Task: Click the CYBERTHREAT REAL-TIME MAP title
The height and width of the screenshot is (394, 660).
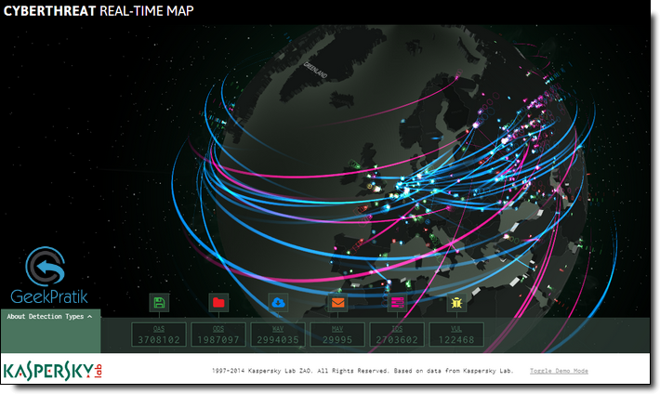Action: click(x=99, y=10)
